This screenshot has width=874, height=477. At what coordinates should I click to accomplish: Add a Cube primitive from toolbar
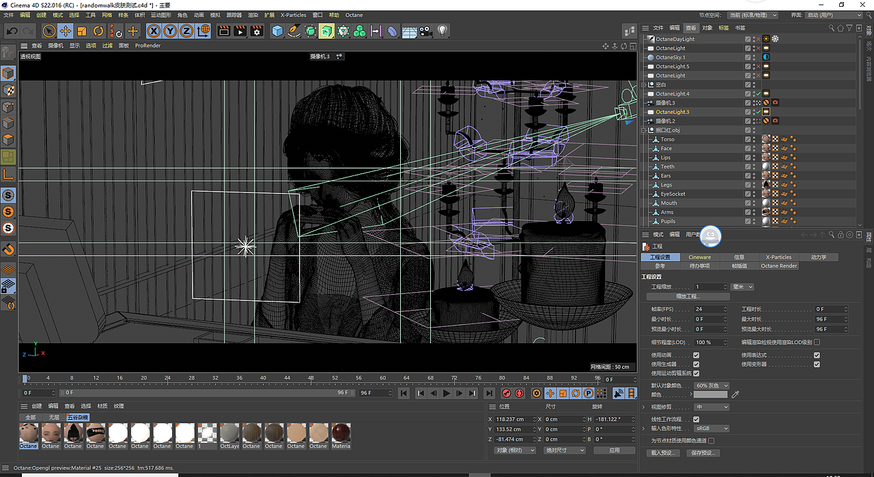pyautogui.click(x=277, y=31)
